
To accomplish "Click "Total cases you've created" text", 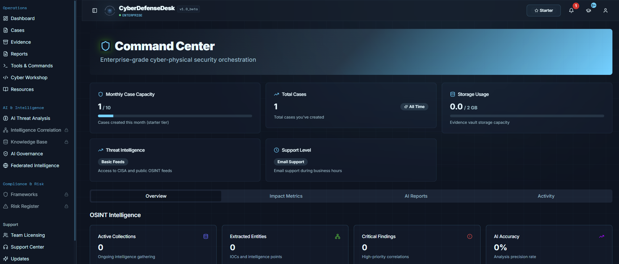I will 299,117.
